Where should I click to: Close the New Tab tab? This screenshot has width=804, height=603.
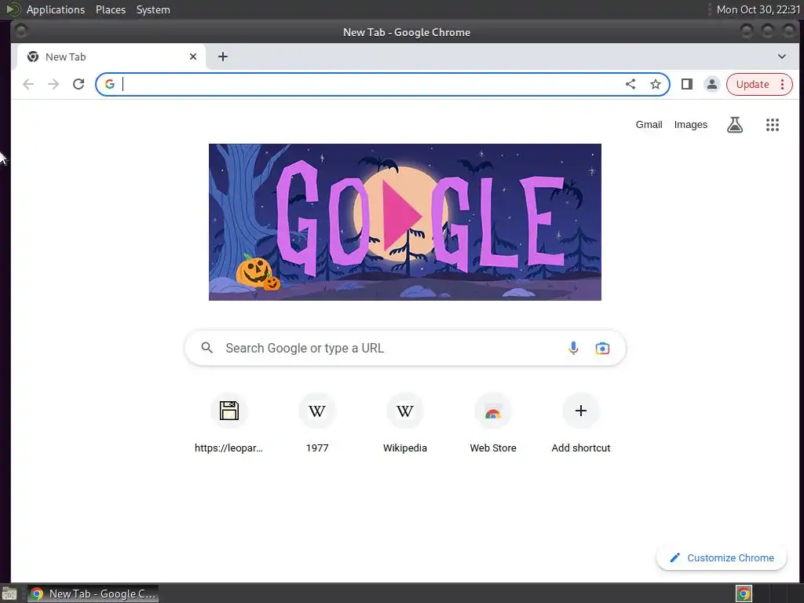193,57
